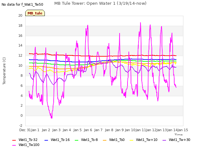Click the y-axis value 10
Screen dimensions: 202x151
20,66
